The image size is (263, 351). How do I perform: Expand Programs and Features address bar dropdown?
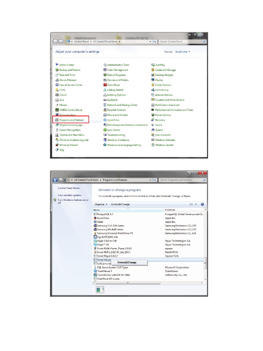pos(150,180)
